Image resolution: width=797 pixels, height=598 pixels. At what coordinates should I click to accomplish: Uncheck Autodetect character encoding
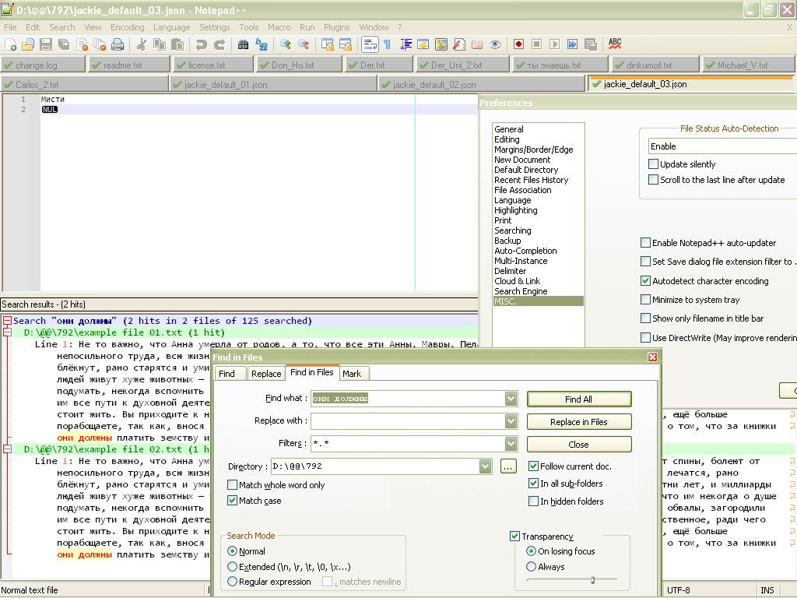[645, 280]
